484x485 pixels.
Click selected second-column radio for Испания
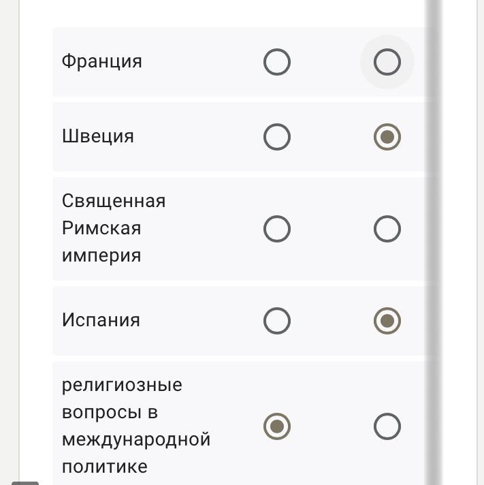[x=387, y=321]
